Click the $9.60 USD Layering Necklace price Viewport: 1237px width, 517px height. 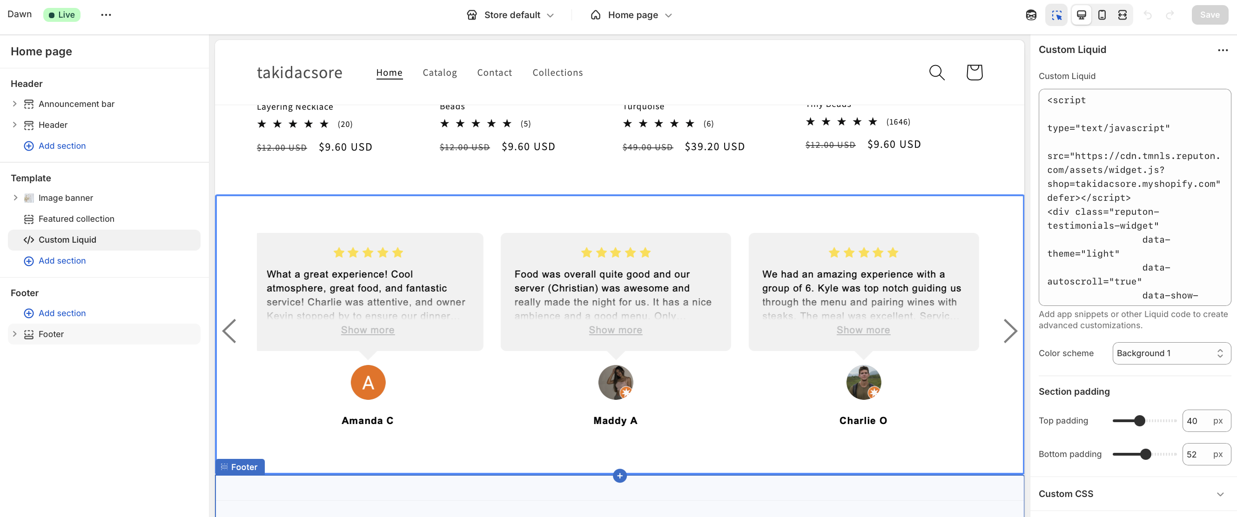(345, 147)
